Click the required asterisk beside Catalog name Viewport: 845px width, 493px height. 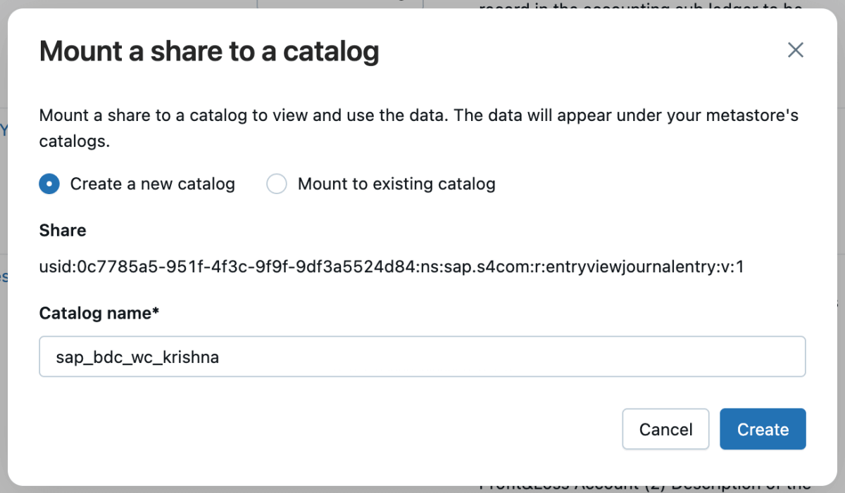[x=156, y=312]
